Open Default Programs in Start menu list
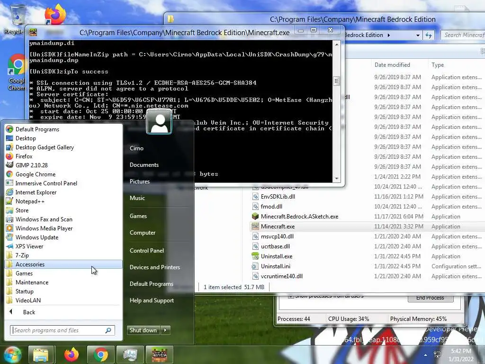The height and width of the screenshot is (364, 485). (63, 129)
